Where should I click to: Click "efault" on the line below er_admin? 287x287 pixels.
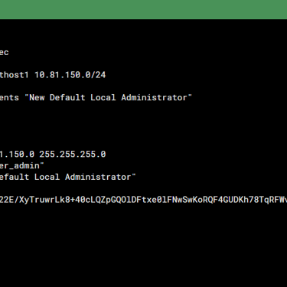point(15,177)
